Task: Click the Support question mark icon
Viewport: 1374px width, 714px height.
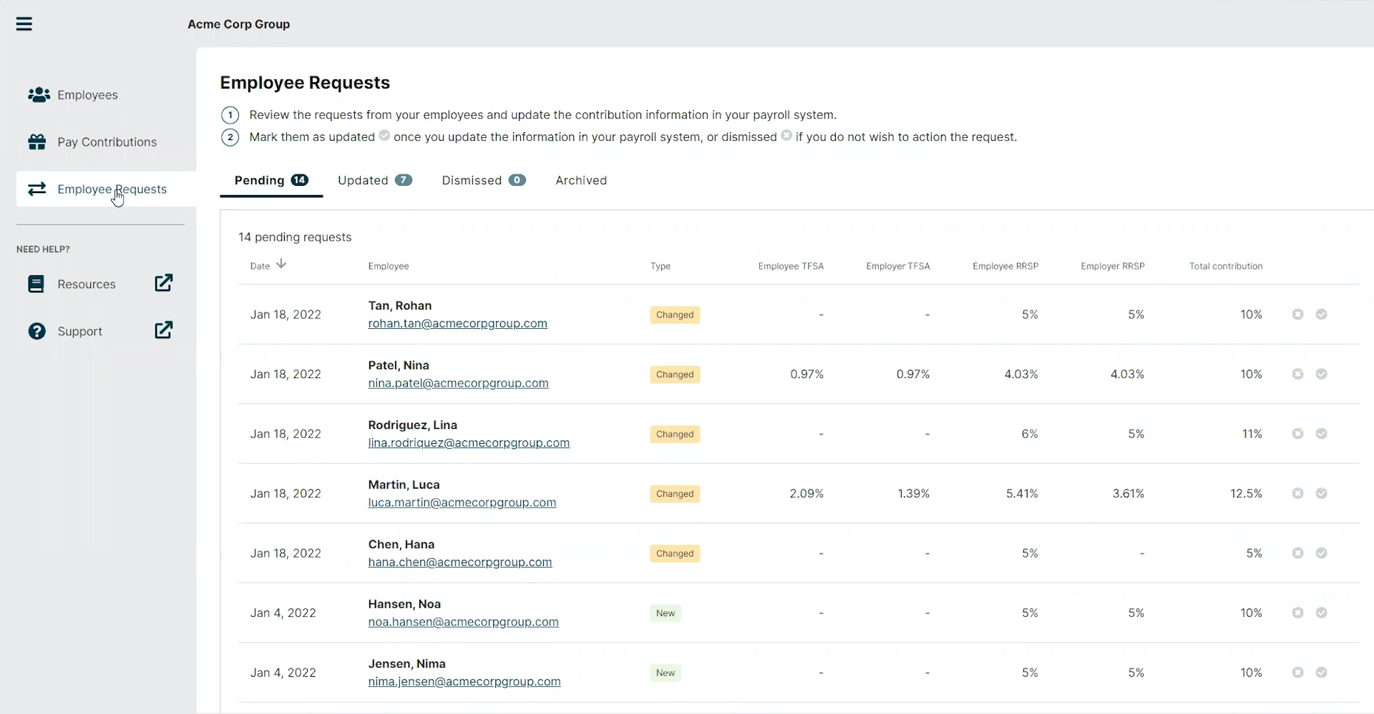Action: click(36, 331)
